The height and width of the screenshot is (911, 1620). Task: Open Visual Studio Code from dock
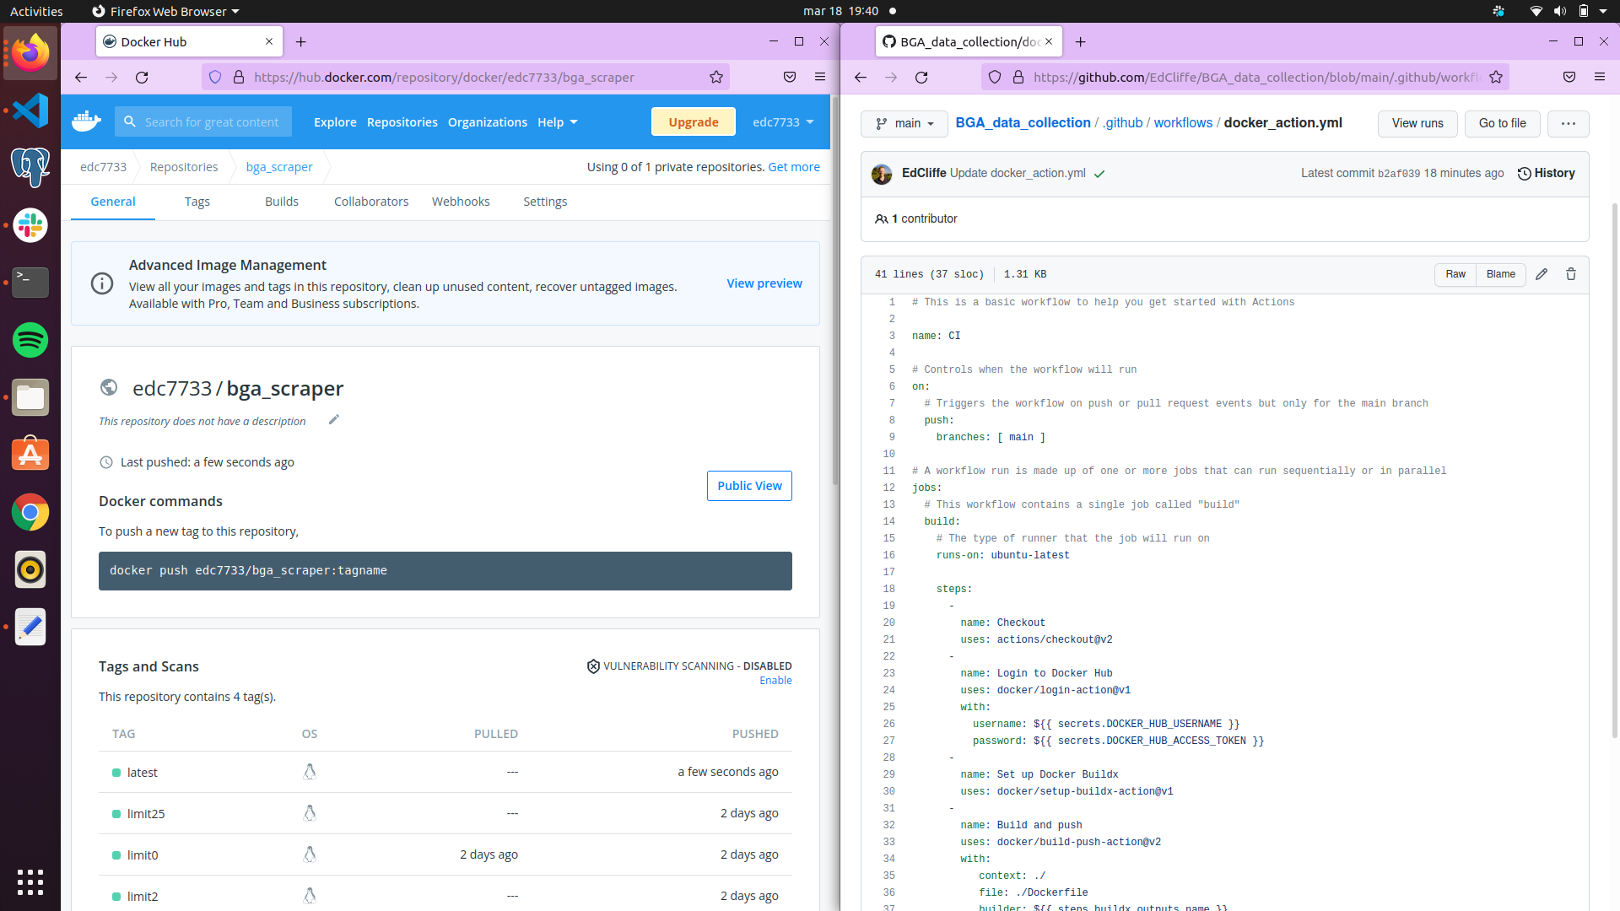tap(30, 111)
